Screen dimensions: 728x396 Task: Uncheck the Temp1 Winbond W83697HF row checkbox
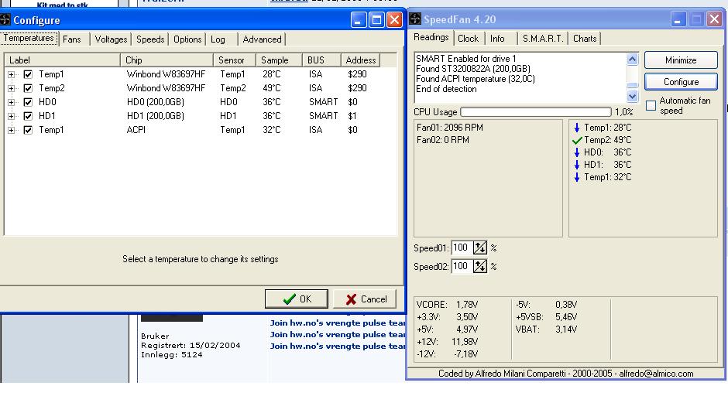tap(28, 74)
